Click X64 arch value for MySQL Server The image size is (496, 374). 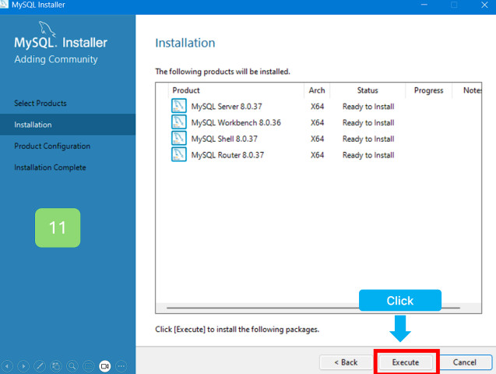317,107
